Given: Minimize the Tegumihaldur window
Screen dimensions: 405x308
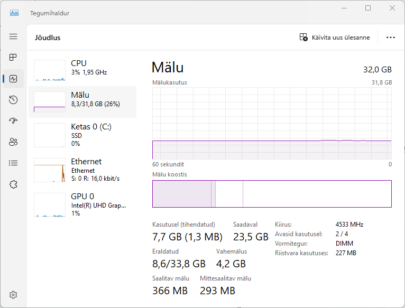Looking at the screenshot, I should click(344, 8).
